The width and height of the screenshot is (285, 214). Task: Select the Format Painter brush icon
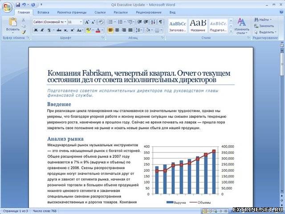coord(23,32)
